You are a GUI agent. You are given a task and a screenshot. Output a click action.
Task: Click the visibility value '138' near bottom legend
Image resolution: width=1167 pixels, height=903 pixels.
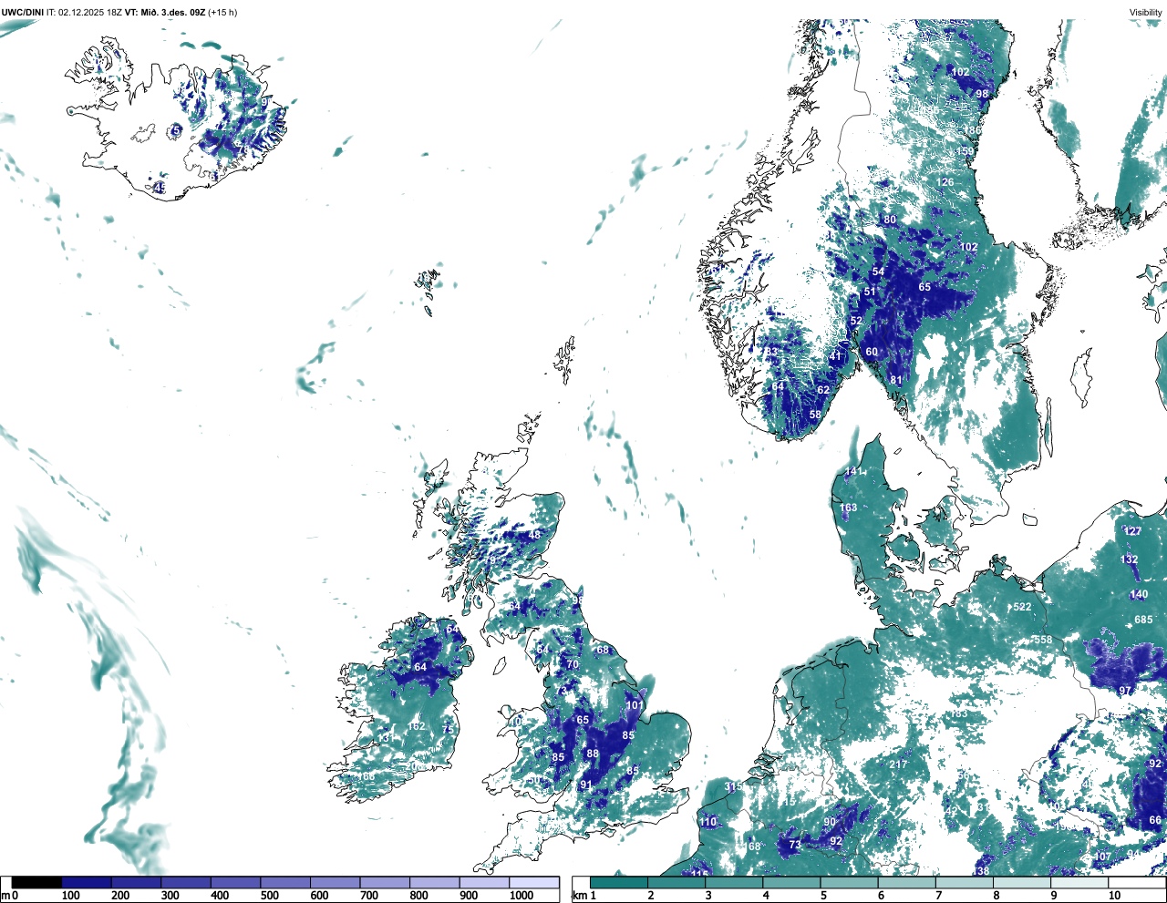click(980, 871)
